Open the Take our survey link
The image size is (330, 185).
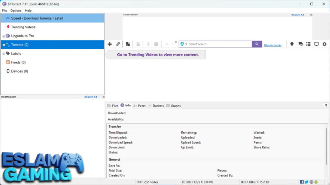click(273, 45)
